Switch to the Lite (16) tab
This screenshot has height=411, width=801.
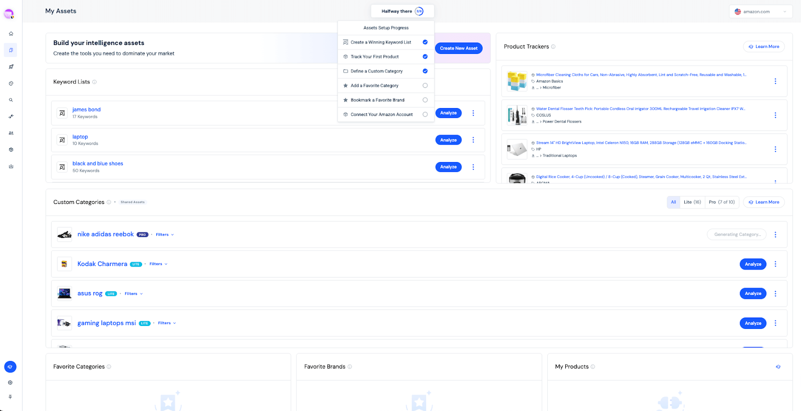click(692, 202)
